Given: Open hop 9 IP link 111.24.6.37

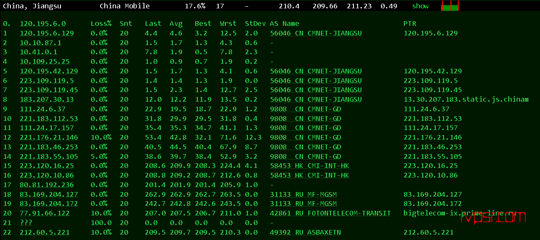Looking at the screenshot, I should 43,109.
